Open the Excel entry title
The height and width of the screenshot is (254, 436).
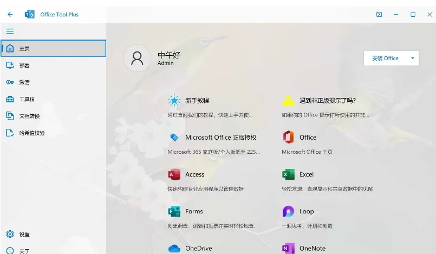coord(307,174)
